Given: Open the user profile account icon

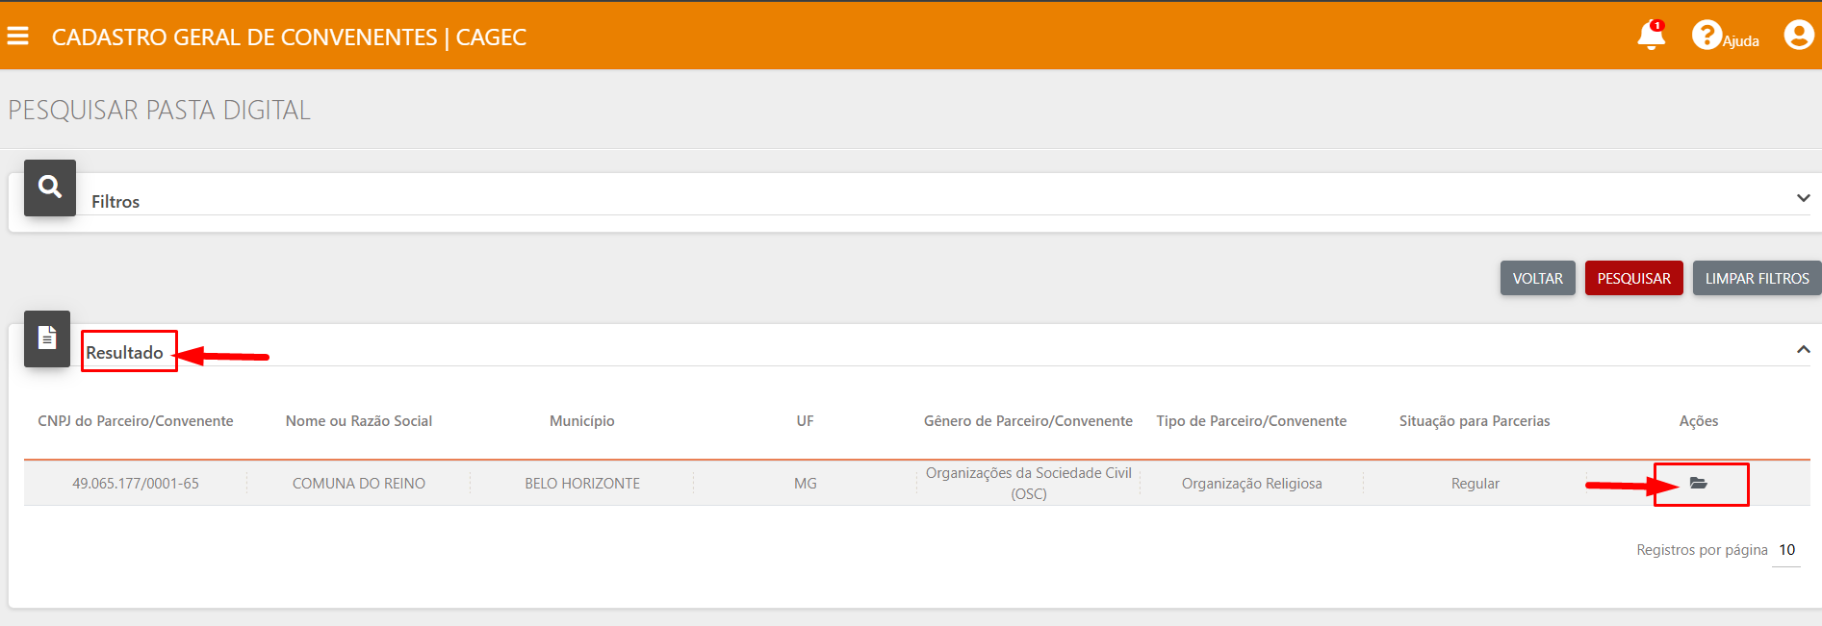Looking at the screenshot, I should pos(1798,36).
